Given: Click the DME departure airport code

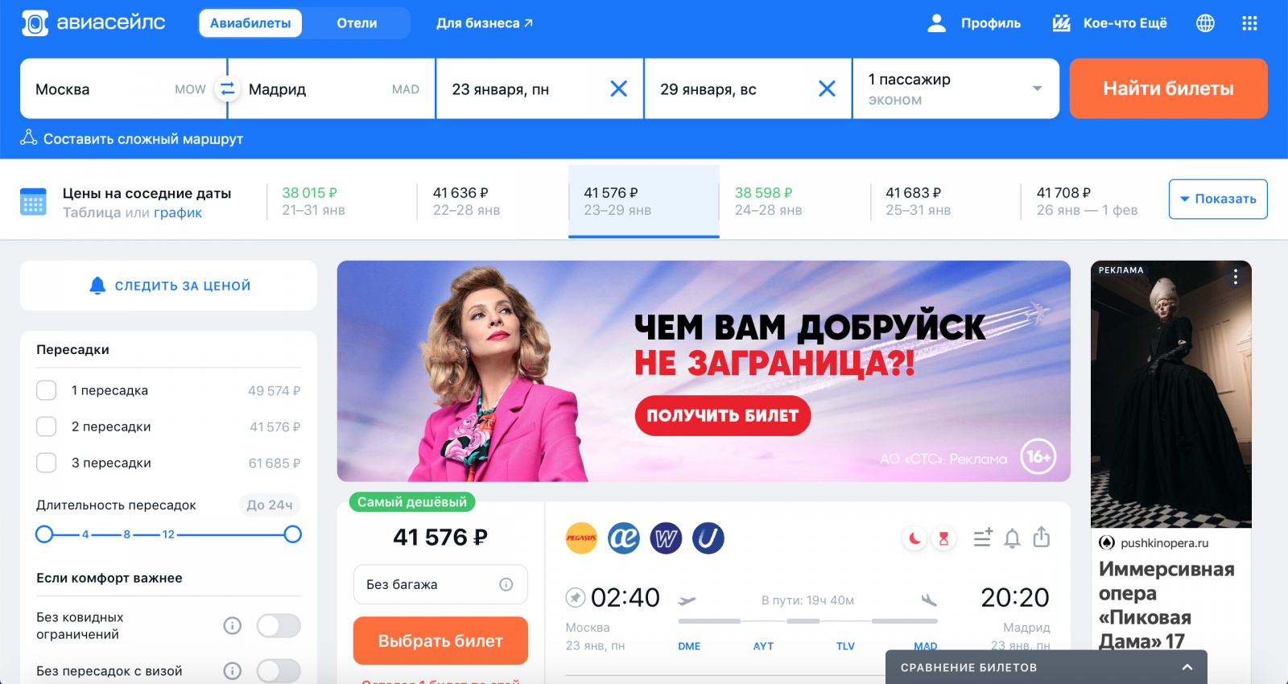Looking at the screenshot, I should (x=689, y=646).
